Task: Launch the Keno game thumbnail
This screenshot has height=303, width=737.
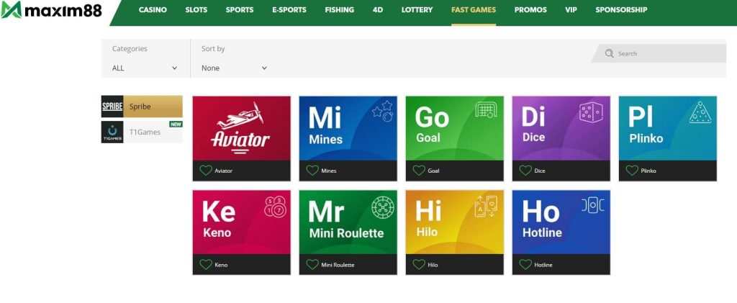Action: 242,222
